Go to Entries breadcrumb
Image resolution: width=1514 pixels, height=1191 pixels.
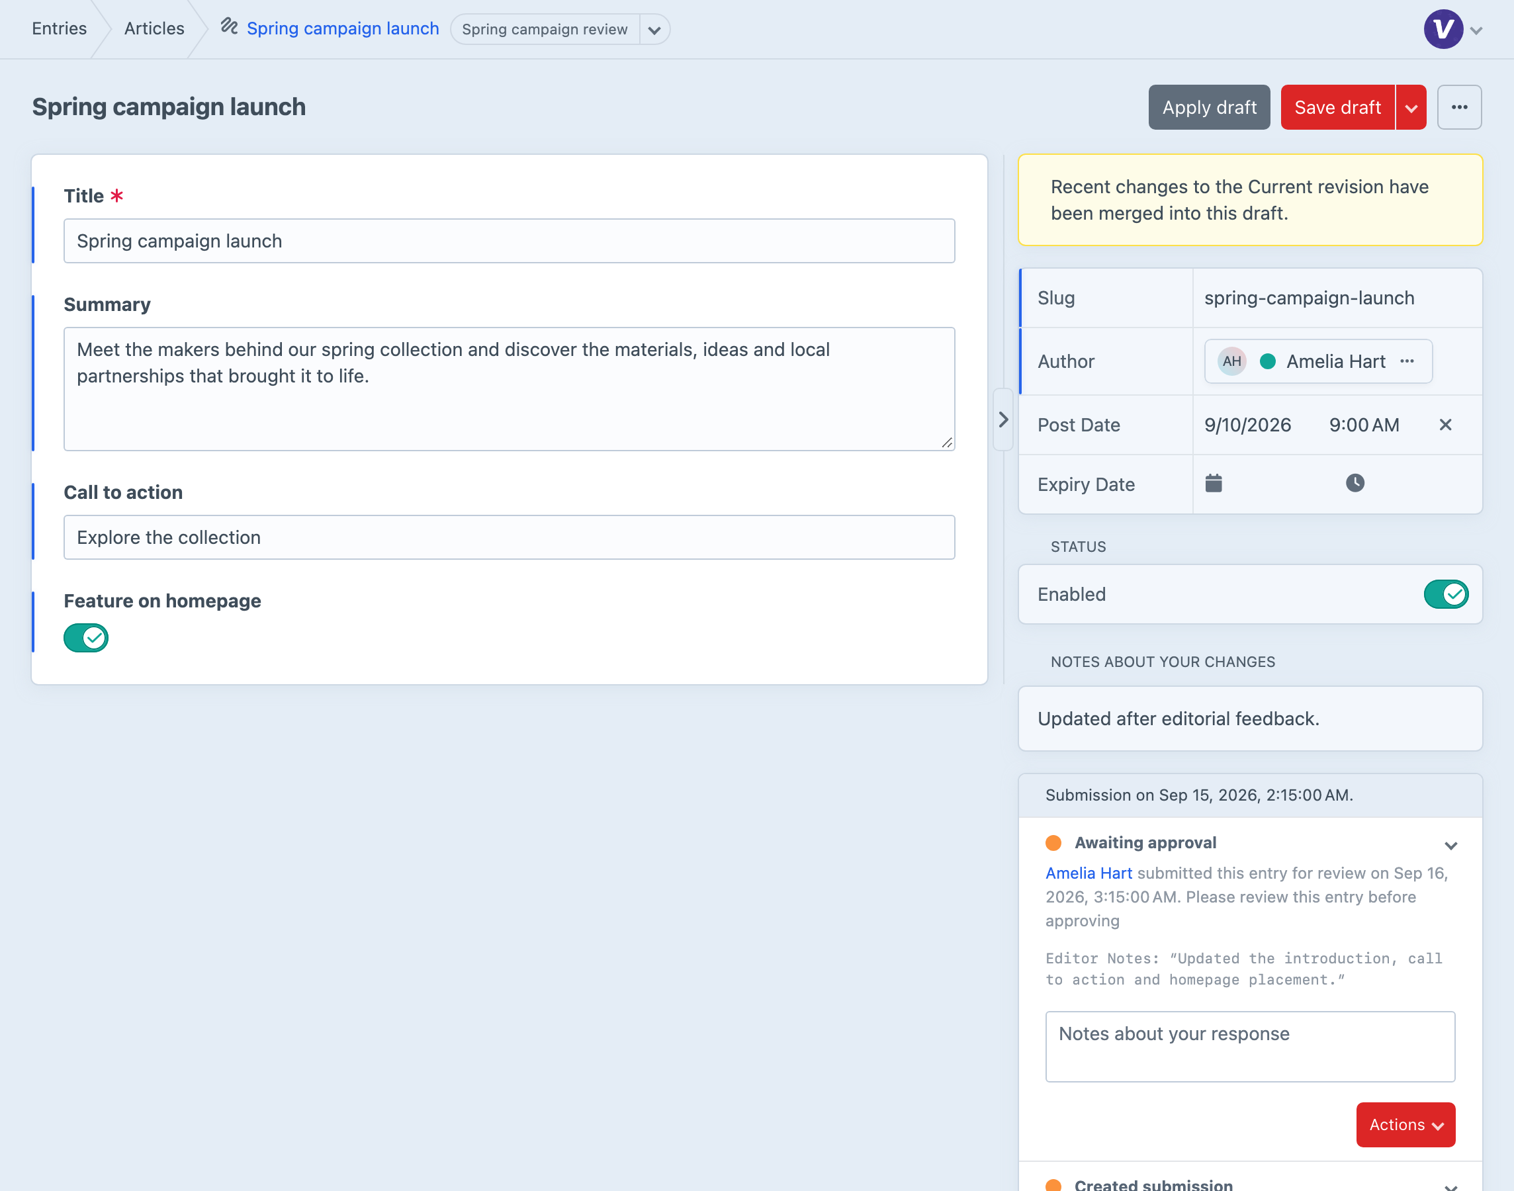pos(60,28)
